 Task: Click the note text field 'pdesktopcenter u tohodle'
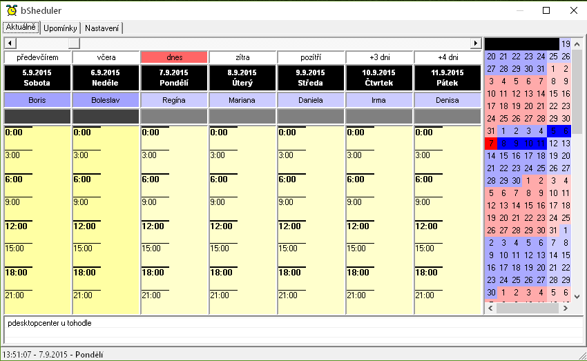pyautogui.click(x=293, y=323)
